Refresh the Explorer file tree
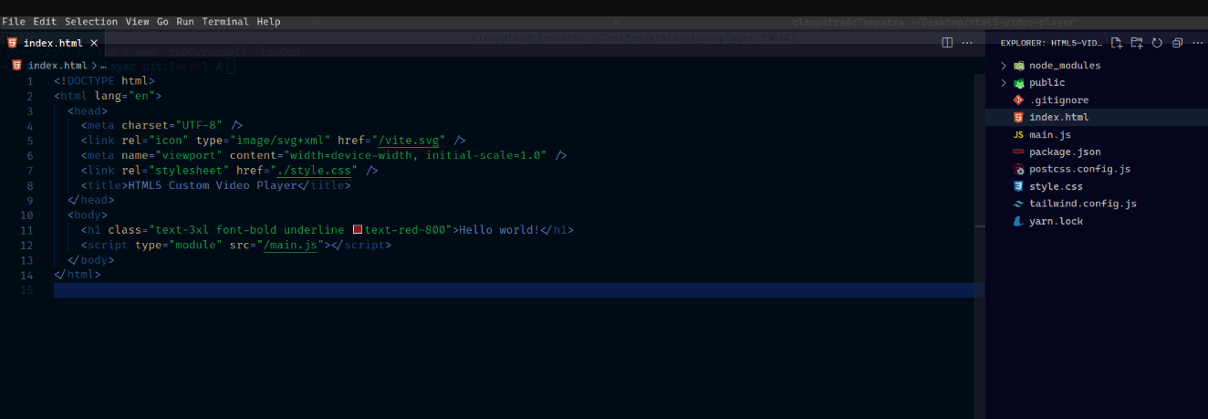The width and height of the screenshot is (1208, 419). tap(1157, 43)
